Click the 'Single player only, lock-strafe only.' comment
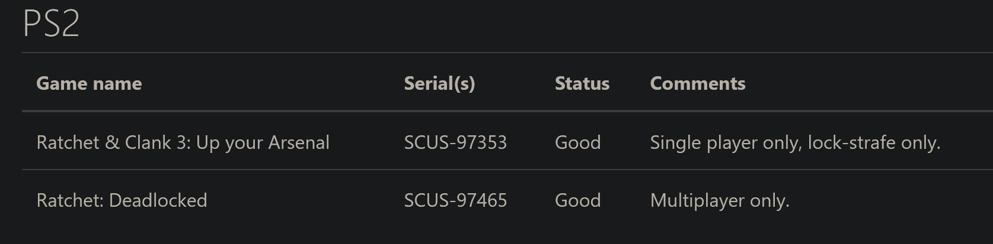This screenshot has width=993, height=244. pyautogui.click(x=795, y=142)
